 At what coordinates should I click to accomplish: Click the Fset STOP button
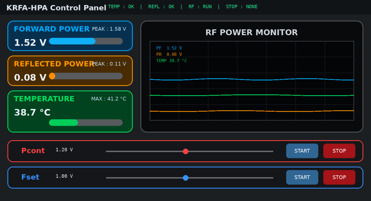pyautogui.click(x=339, y=177)
